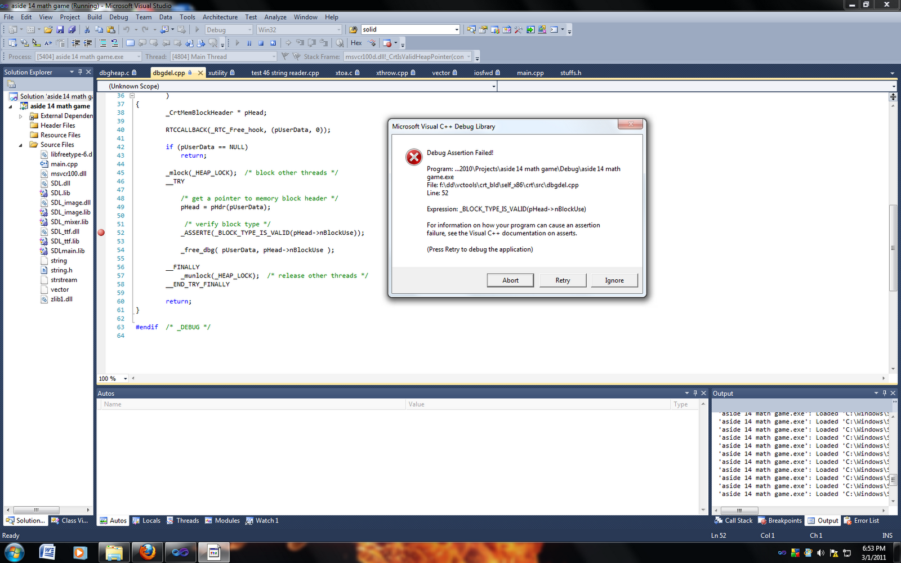Toggle hexadecimal display with the Hex button
The width and height of the screenshot is (901, 563).
point(356,43)
